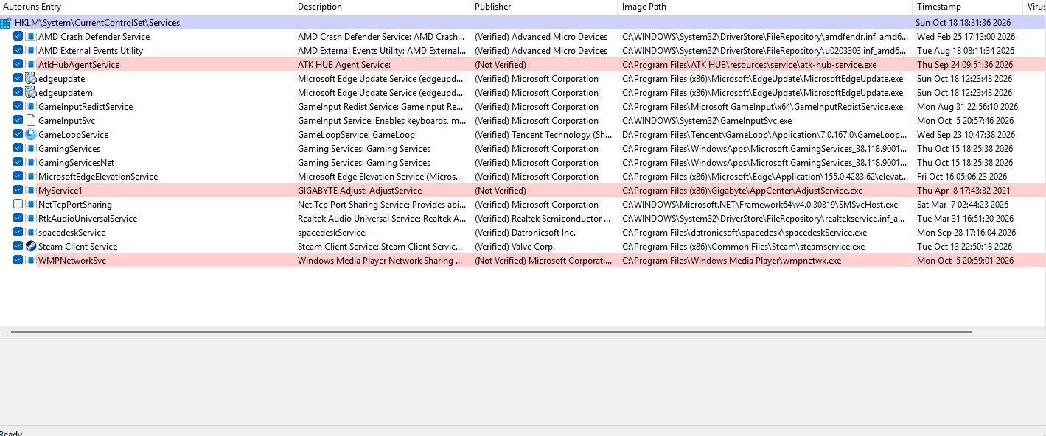Sort entries by the Timestamp column
The width and height of the screenshot is (1046, 436).
pos(968,7)
